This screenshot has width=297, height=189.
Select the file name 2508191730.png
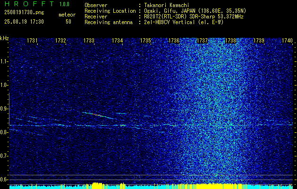pos(24,12)
